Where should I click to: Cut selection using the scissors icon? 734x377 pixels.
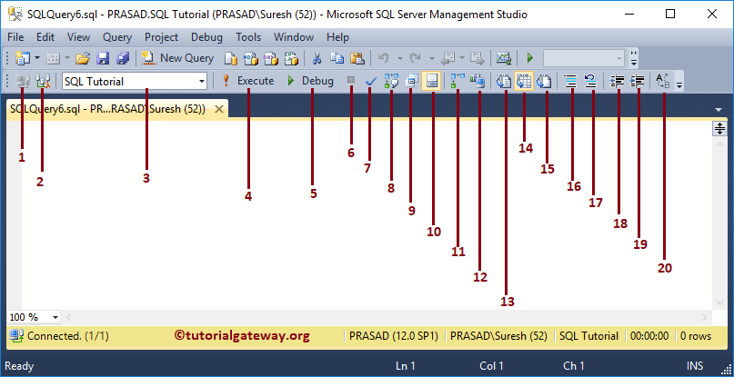[317, 58]
